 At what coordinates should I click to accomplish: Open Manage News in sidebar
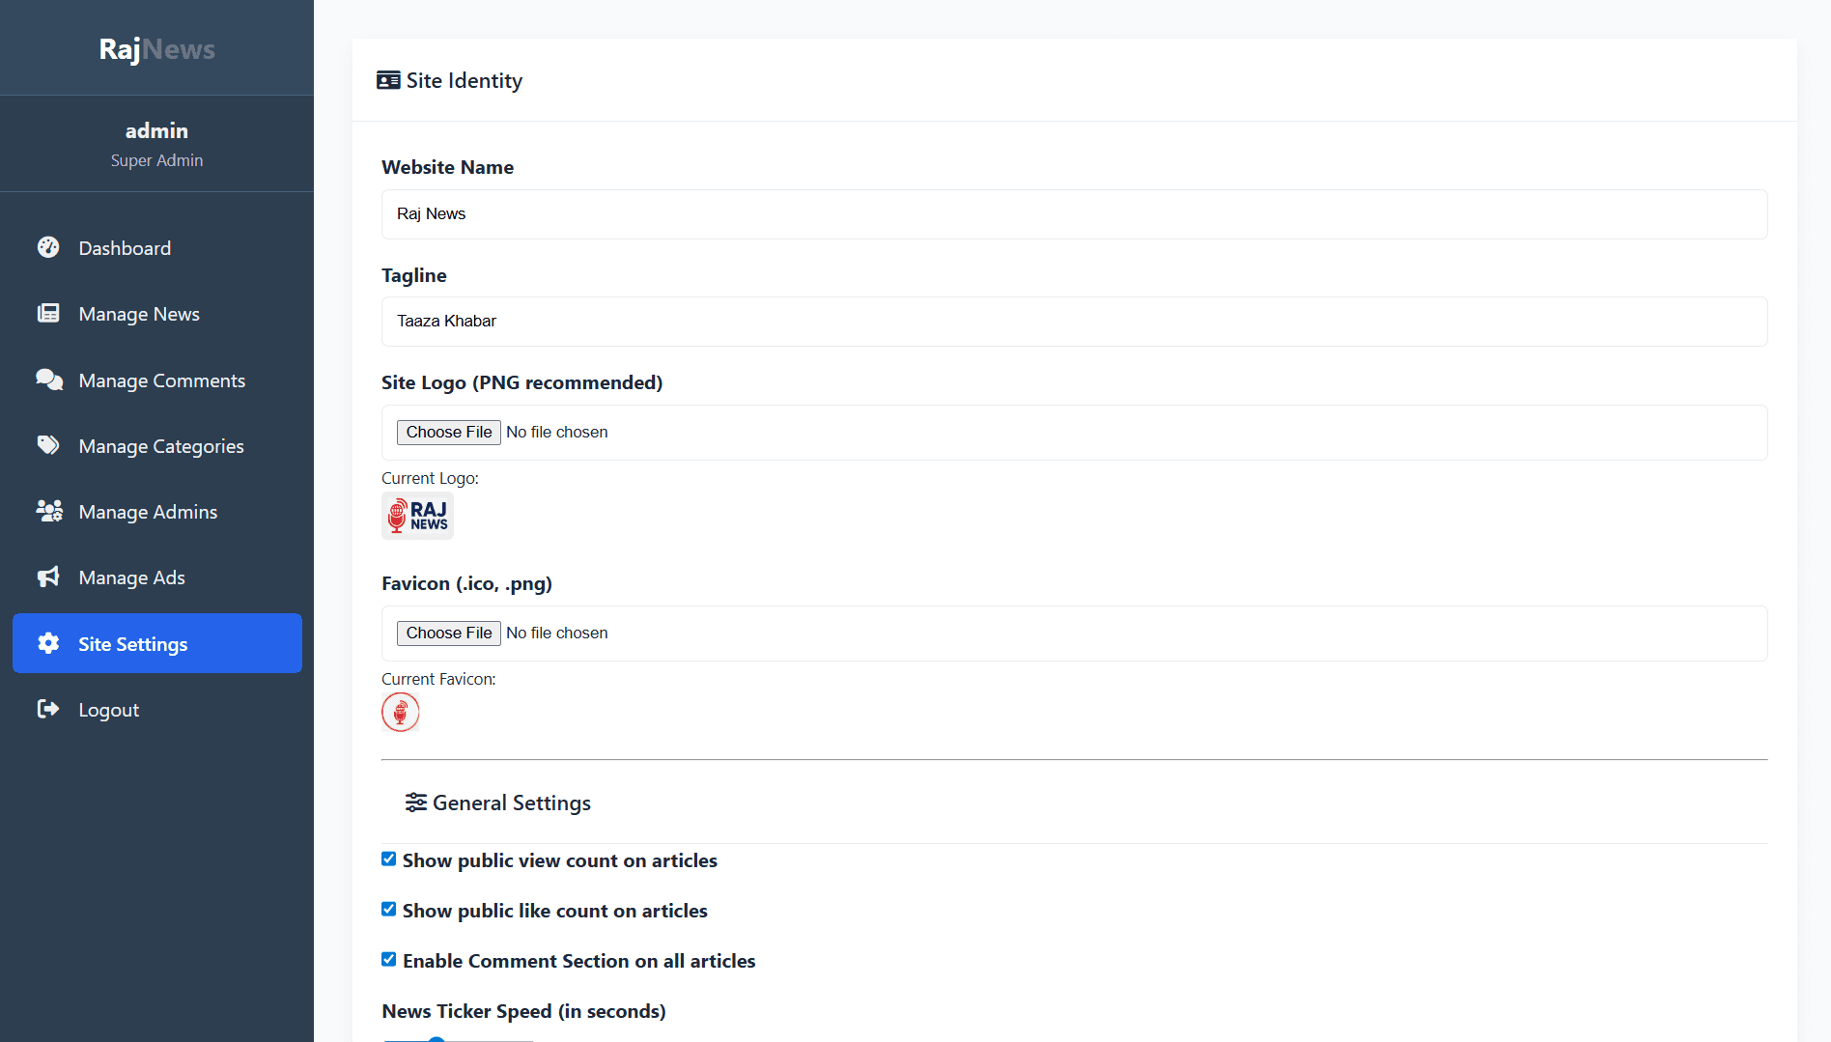click(139, 314)
